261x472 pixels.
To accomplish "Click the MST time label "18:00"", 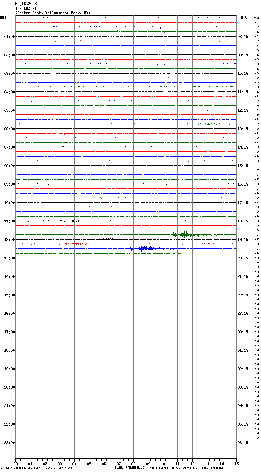I will [10, 350].
